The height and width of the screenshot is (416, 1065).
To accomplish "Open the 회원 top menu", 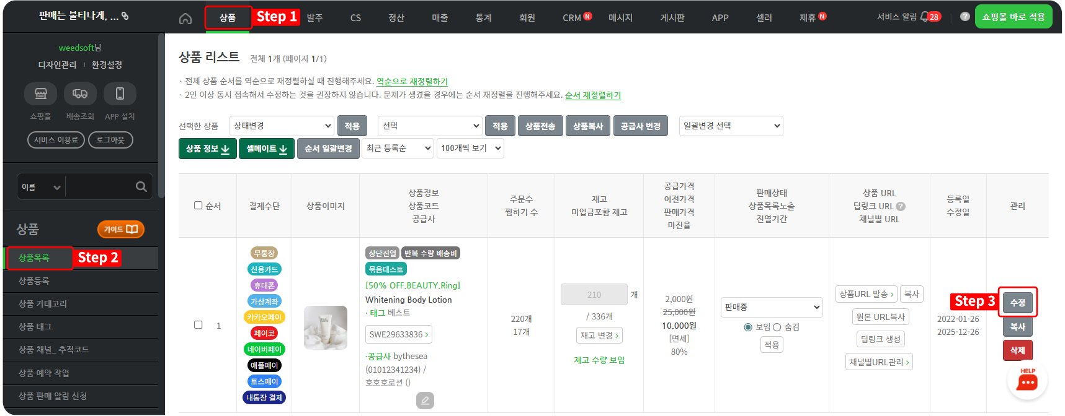I will point(527,18).
